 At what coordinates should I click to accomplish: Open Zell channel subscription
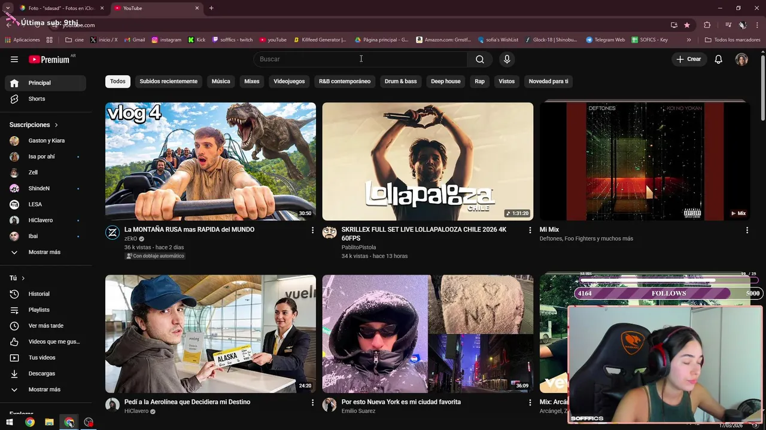(45, 173)
